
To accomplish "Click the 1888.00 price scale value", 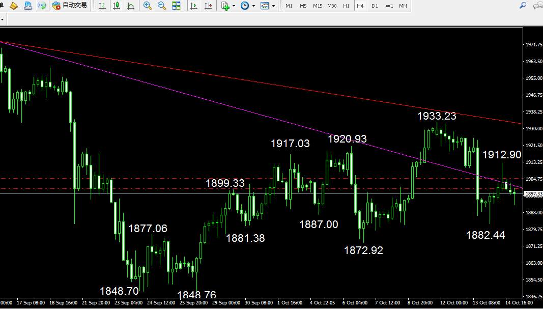I will pos(534,212).
